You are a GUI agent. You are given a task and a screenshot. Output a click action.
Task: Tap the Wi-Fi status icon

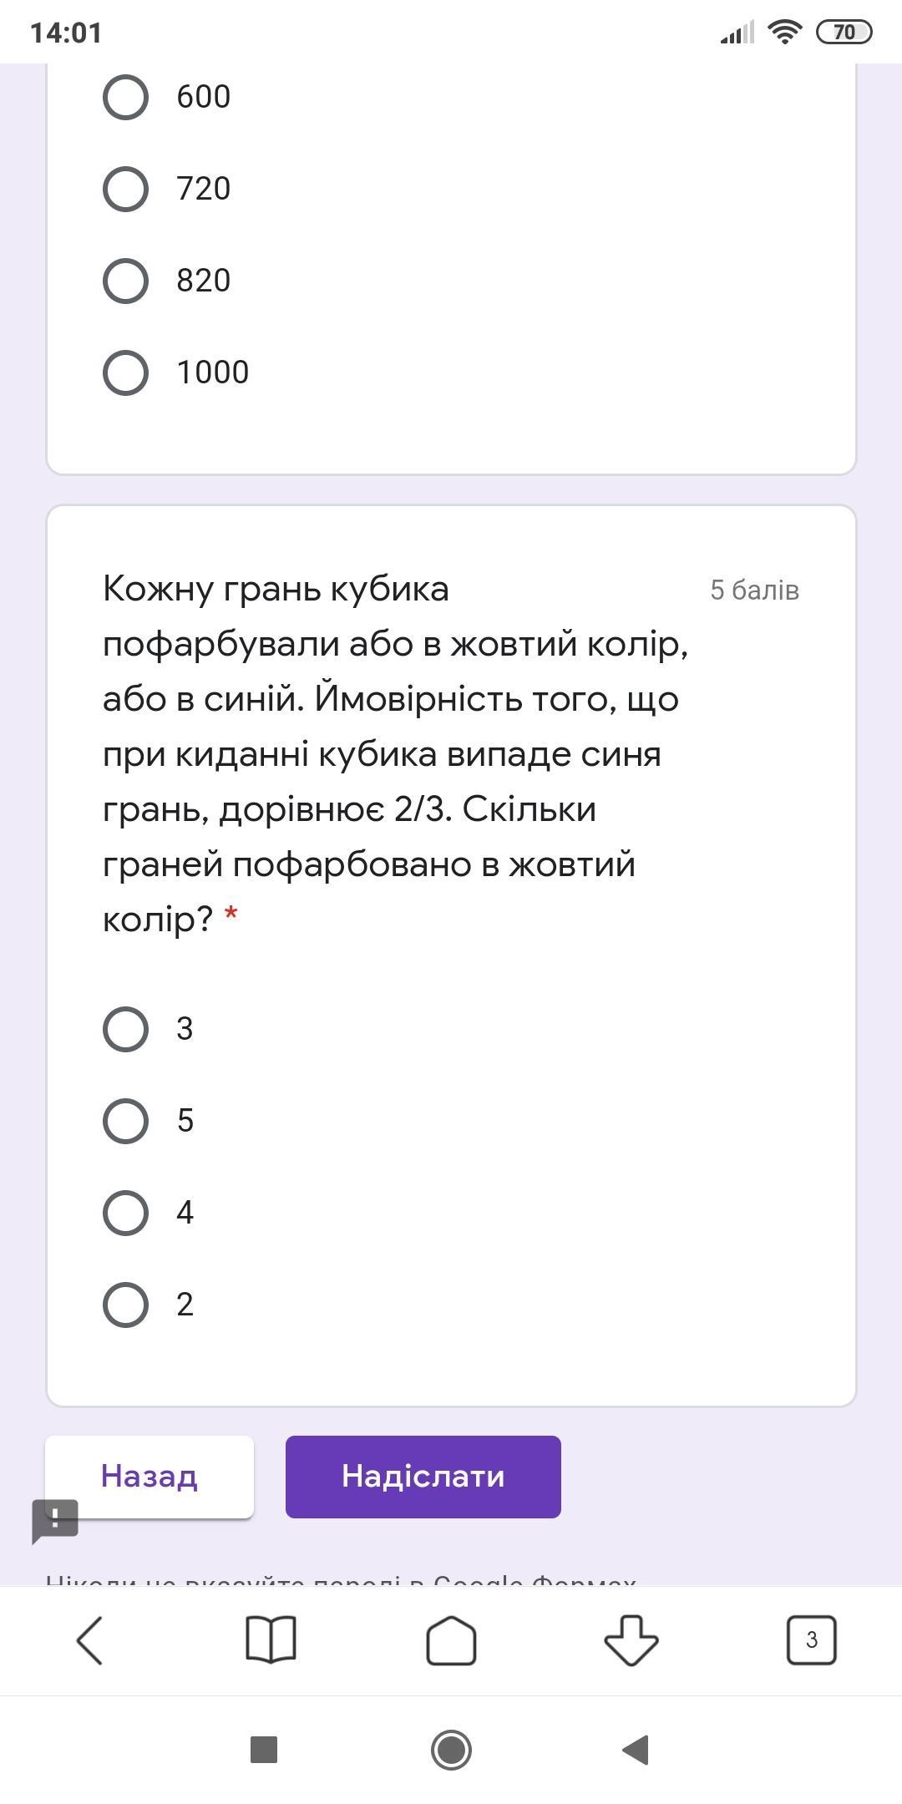pyautogui.click(x=784, y=33)
